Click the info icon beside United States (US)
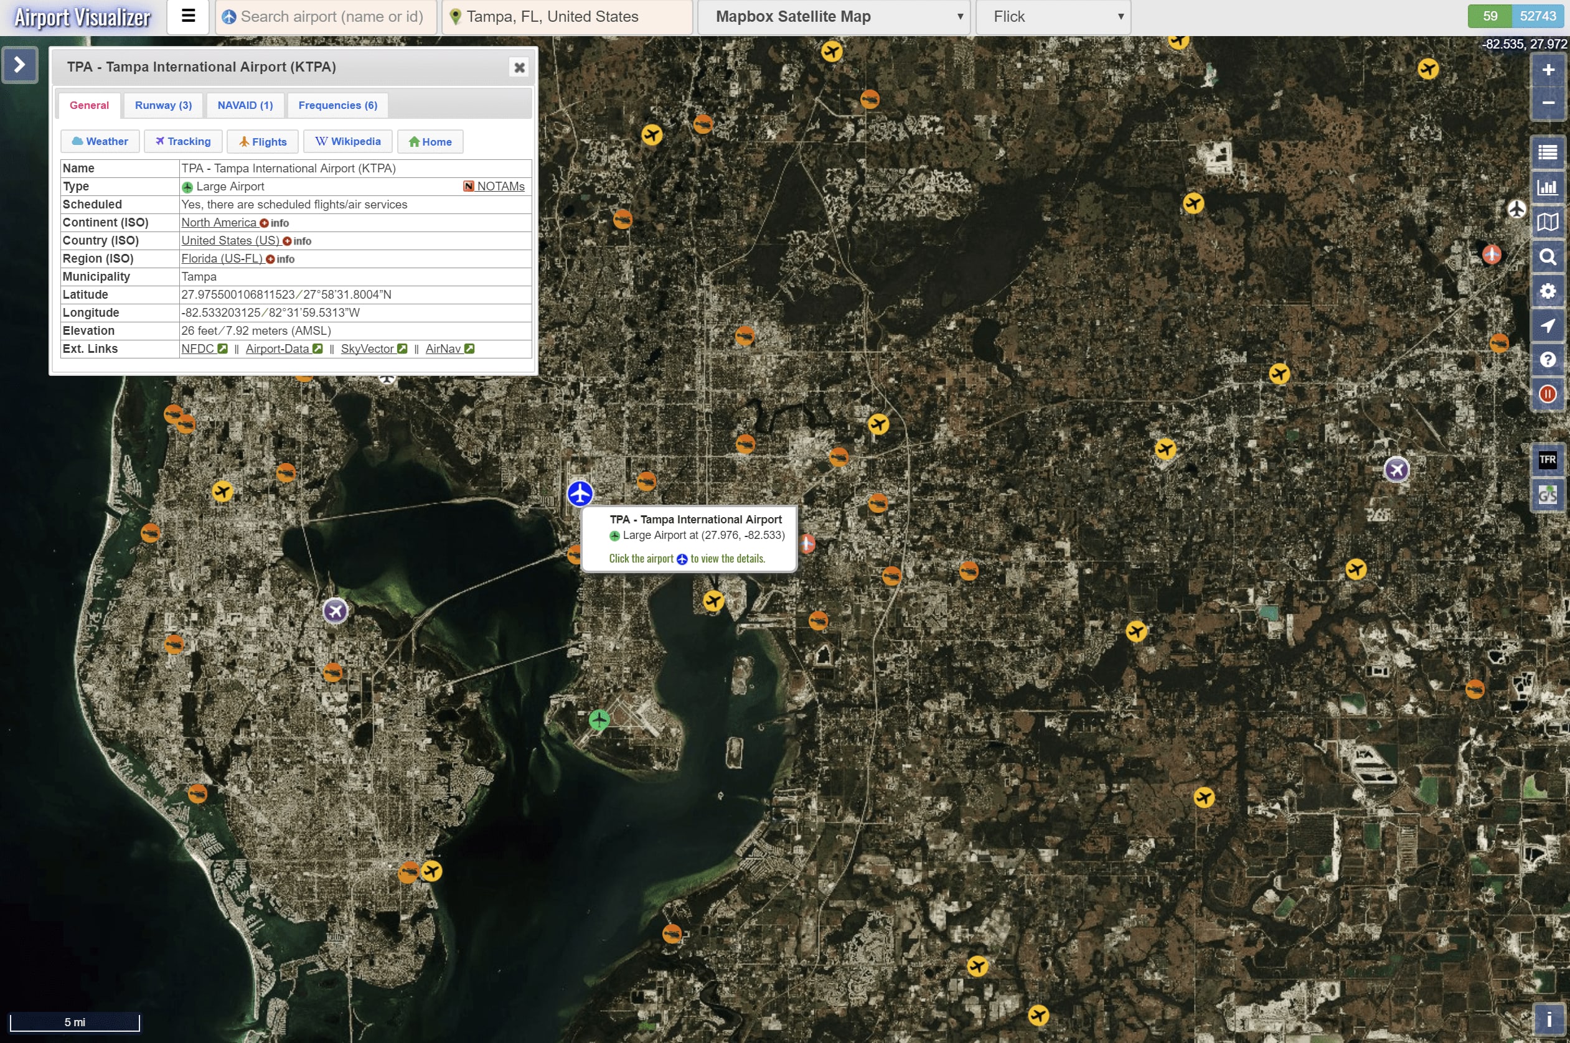The width and height of the screenshot is (1570, 1043). (297, 241)
